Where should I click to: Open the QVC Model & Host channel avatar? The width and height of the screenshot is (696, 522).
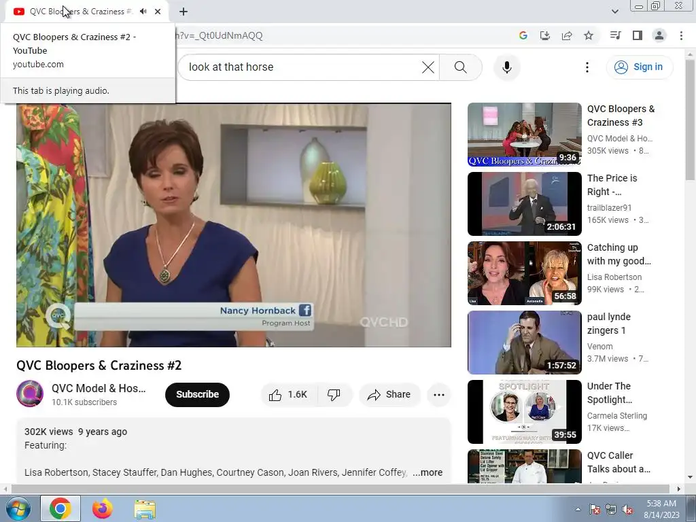pos(30,394)
